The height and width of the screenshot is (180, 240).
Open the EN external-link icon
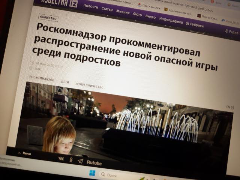(x=232, y=108)
